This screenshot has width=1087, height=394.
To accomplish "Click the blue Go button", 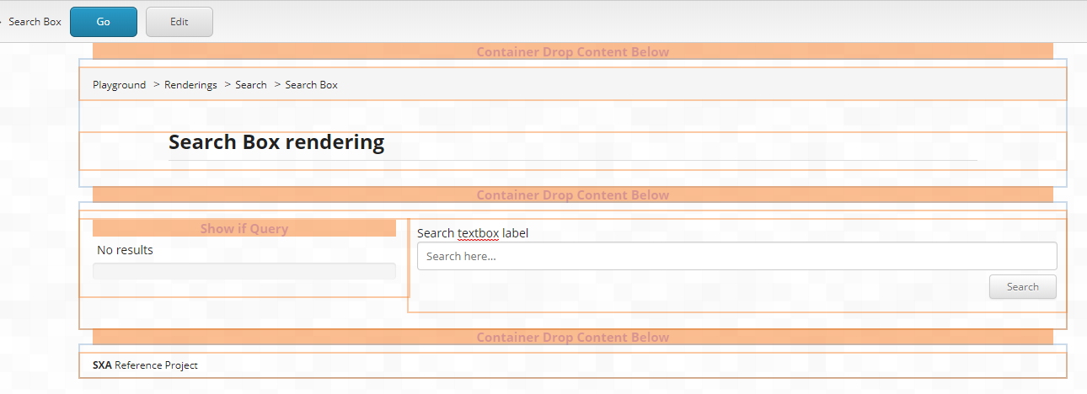I will tap(103, 22).
